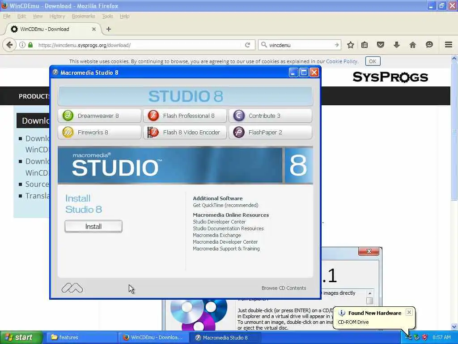This screenshot has width=458, height=344.
Task: Open Firefox Bookmarks menu
Action: point(84,17)
